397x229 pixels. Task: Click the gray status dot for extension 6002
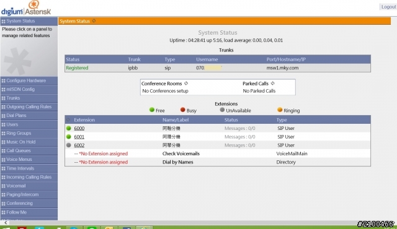[x=69, y=145]
